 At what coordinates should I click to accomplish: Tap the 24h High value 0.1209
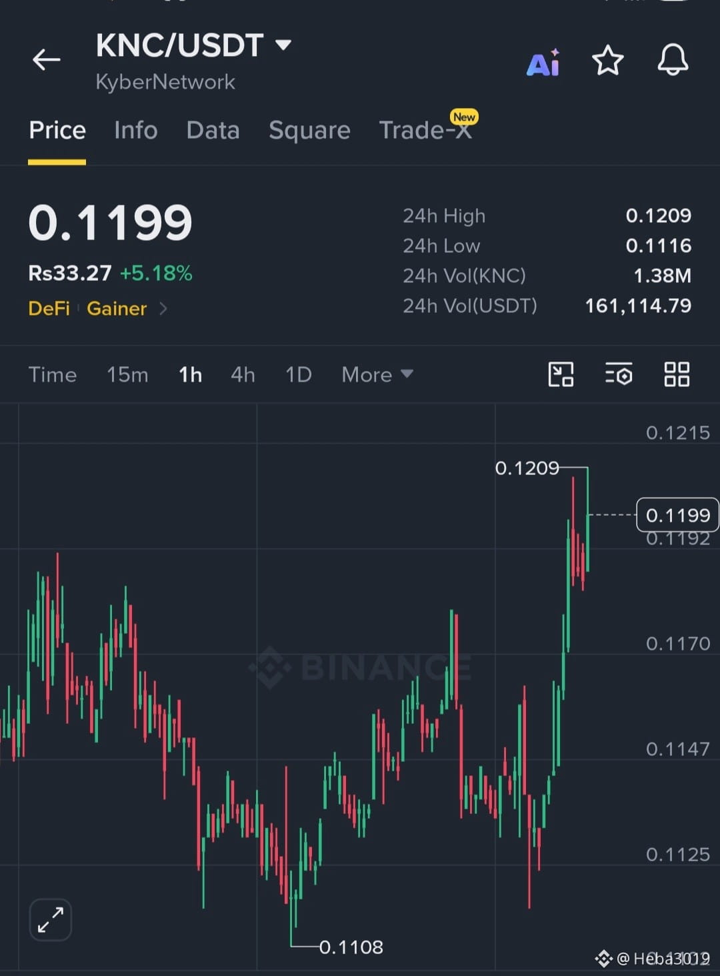[659, 215]
